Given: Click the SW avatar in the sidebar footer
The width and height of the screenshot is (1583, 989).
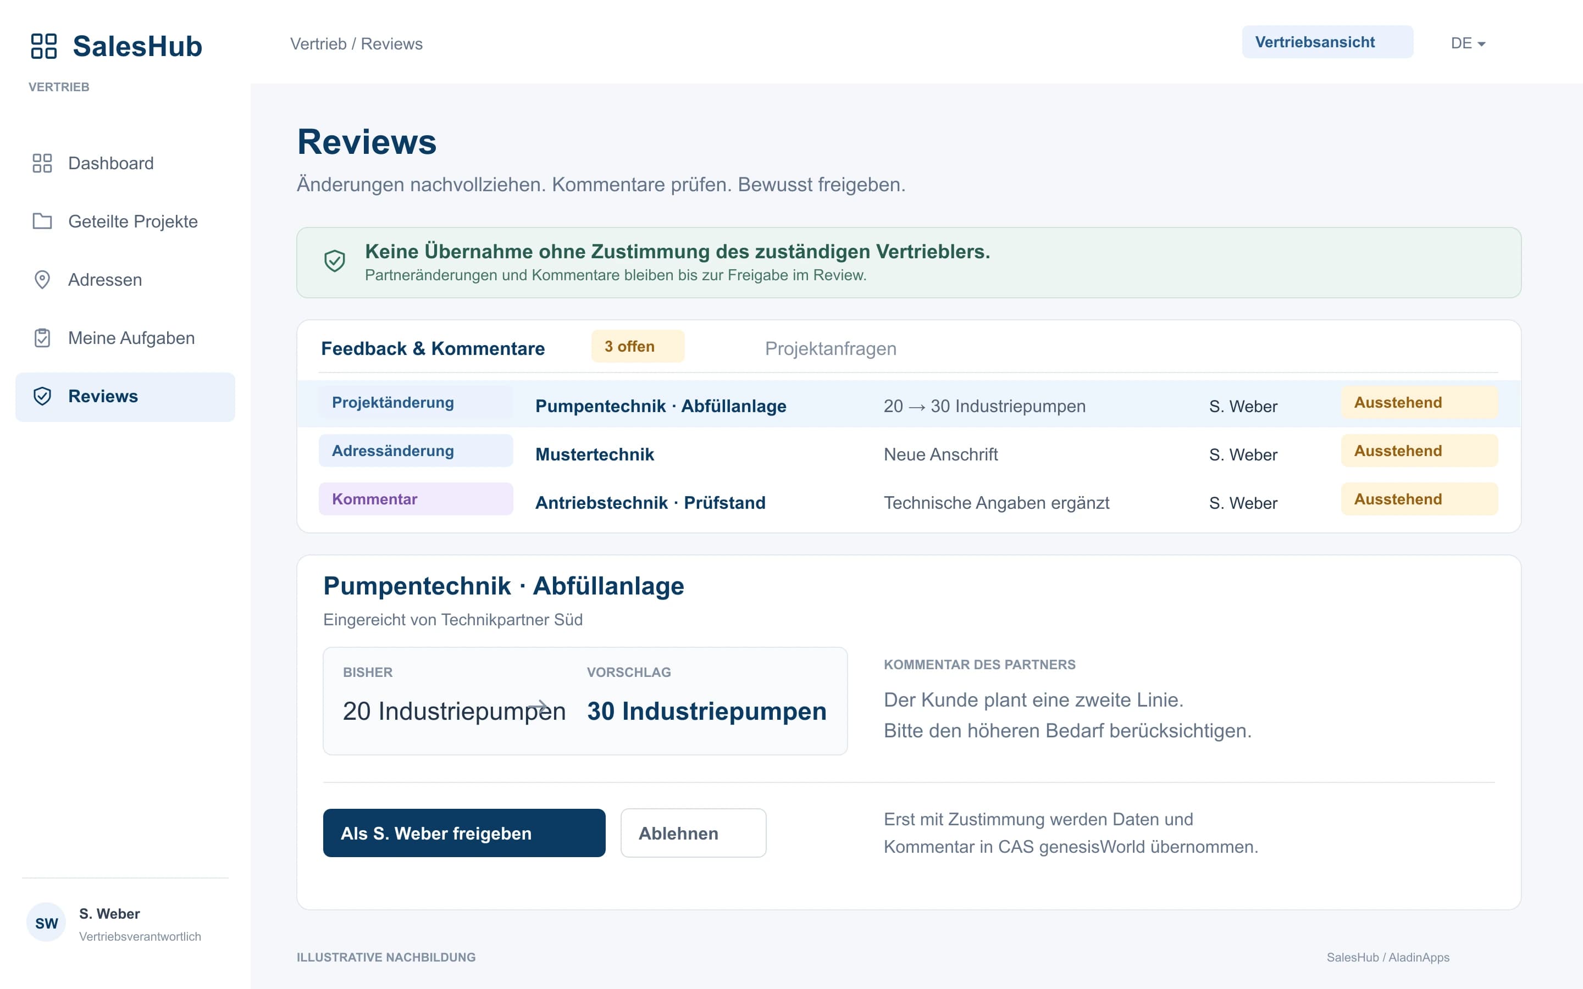Looking at the screenshot, I should pos(46,923).
